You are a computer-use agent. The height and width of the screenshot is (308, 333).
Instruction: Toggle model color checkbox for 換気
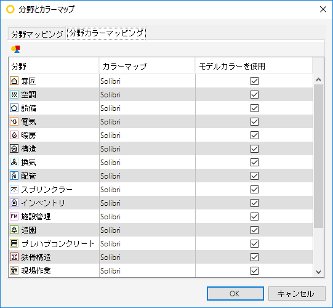click(254, 162)
